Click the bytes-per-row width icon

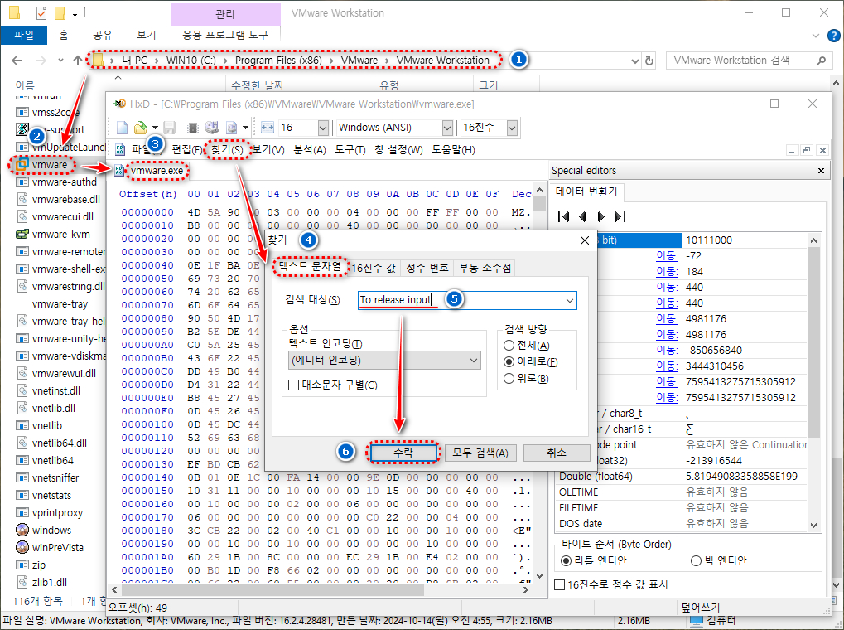(x=268, y=128)
